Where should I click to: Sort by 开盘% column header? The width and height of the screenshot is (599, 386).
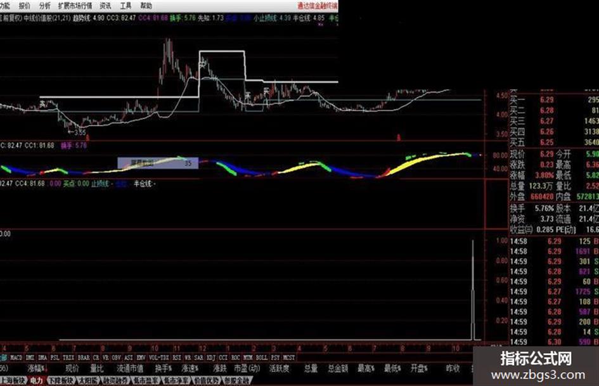coord(419,369)
